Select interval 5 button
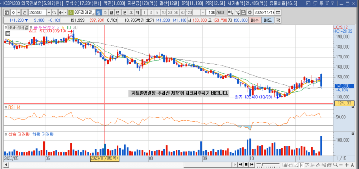 pyautogui.click(x=157, y=13)
